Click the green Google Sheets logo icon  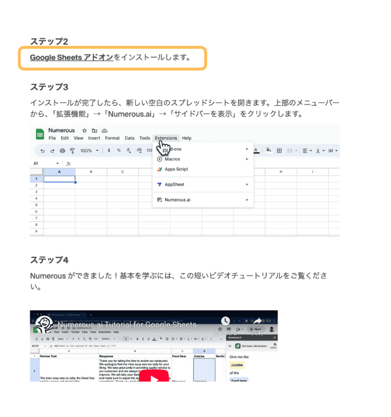pyautogui.click(x=40, y=134)
